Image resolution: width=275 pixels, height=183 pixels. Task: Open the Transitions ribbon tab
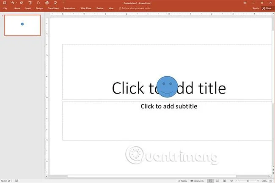click(x=53, y=8)
